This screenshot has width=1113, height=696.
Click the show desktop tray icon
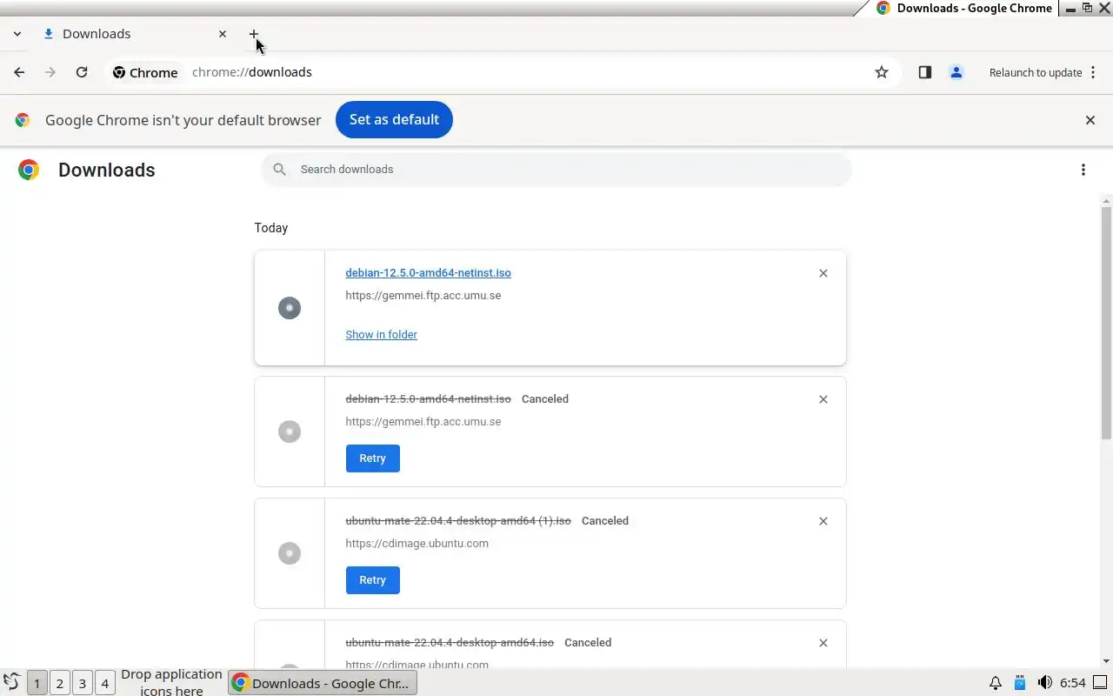point(1100,683)
